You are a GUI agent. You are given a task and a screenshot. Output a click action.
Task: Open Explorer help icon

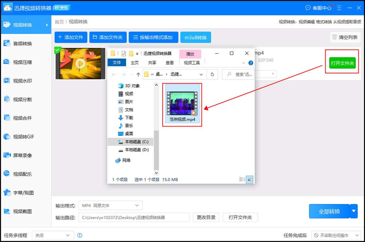pyautogui.click(x=251, y=63)
